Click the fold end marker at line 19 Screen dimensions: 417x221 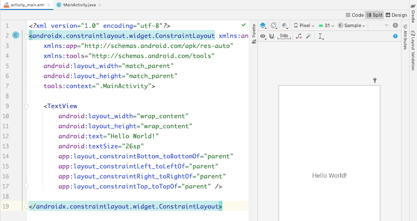tap(26, 206)
